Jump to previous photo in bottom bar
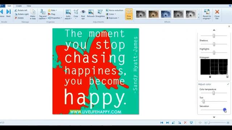The width and height of the screenshot is (232, 130). point(162,123)
